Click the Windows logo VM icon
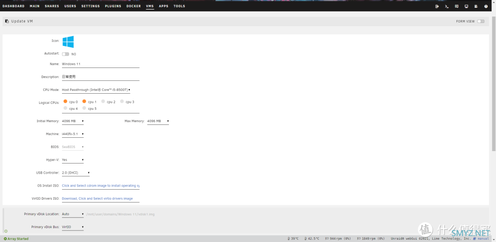The height and width of the screenshot is (242, 496). click(x=68, y=41)
